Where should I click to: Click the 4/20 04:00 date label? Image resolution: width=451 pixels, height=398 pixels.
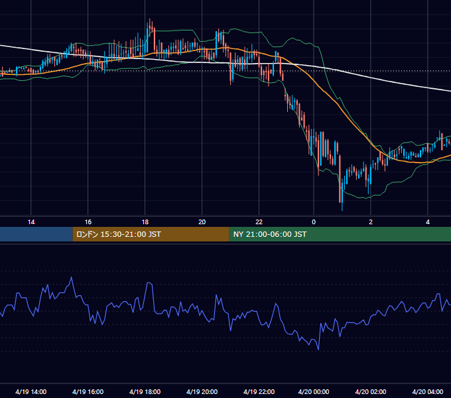(428, 391)
